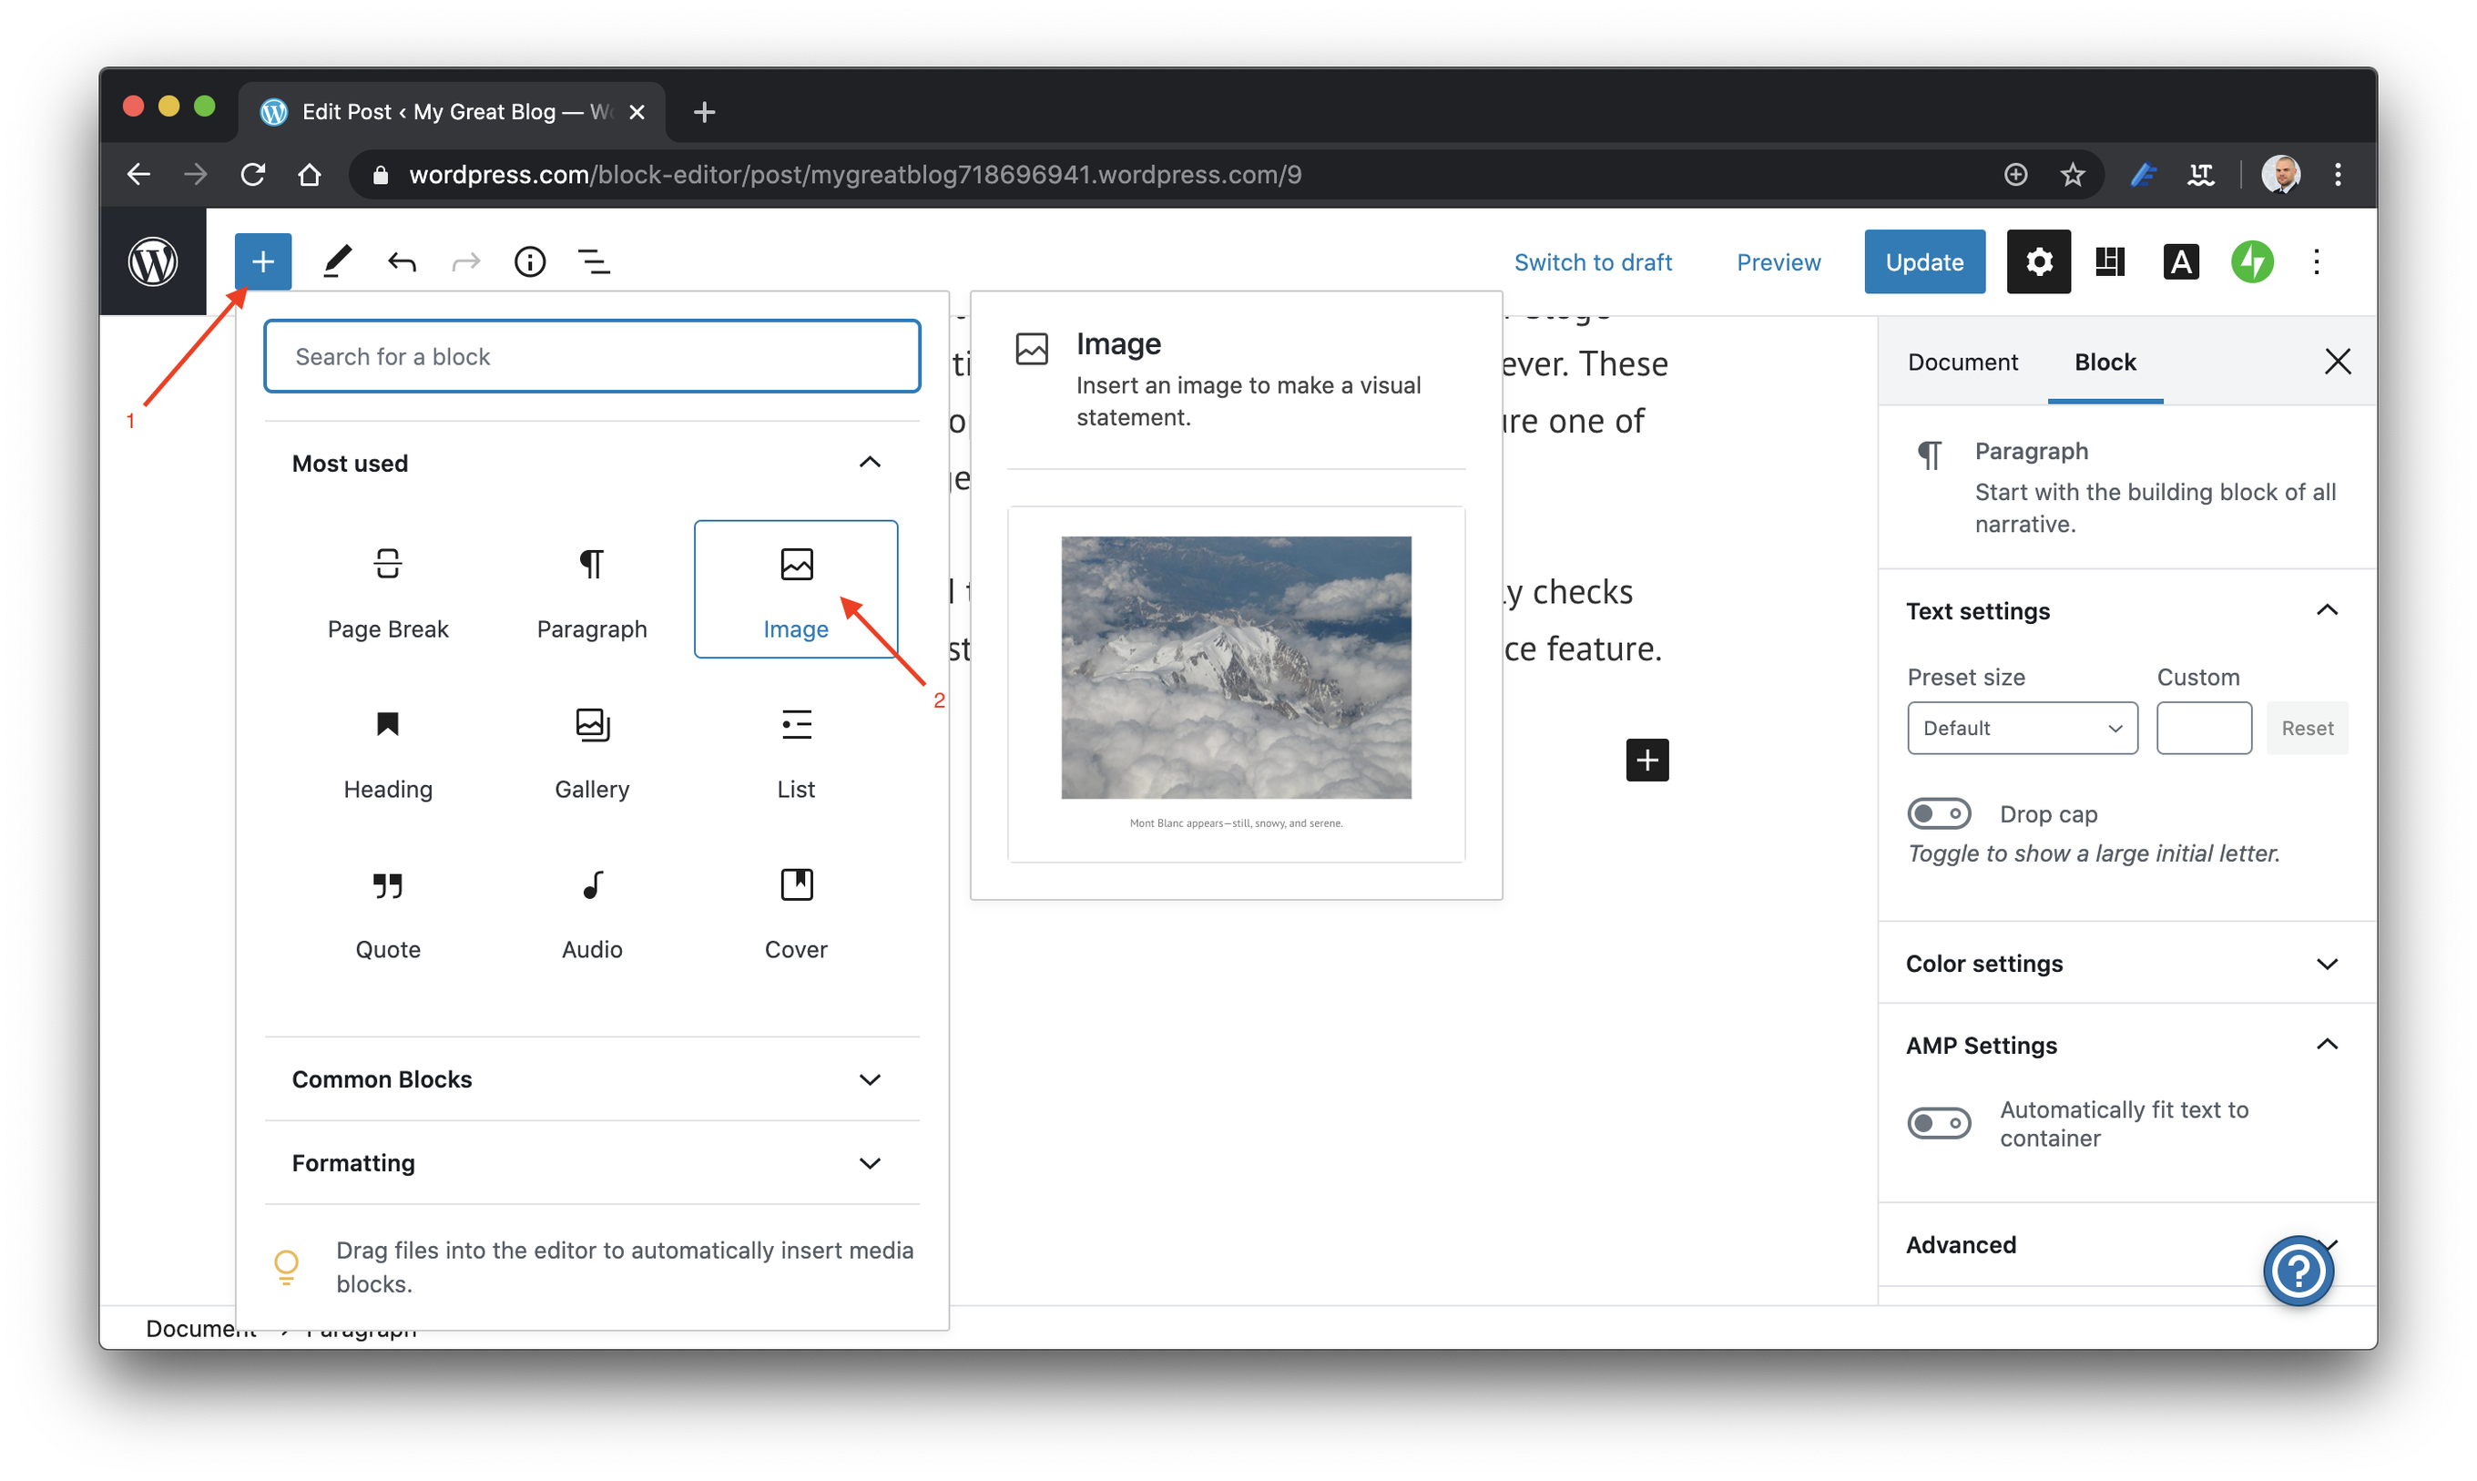Open the editor's three-dot options menu

(2317, 262)
